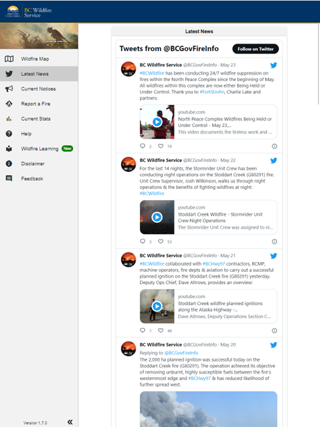Click the May 20 tweet profile avatar
This screenshot has height=427, width=320.
click(128, 348)
